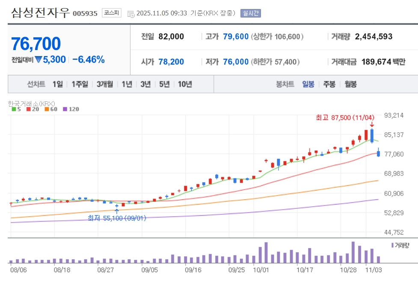Viewport: 418px width, 288px height.
Task: Click the 실시간 real-time badge
Action: tap(250, 13)
